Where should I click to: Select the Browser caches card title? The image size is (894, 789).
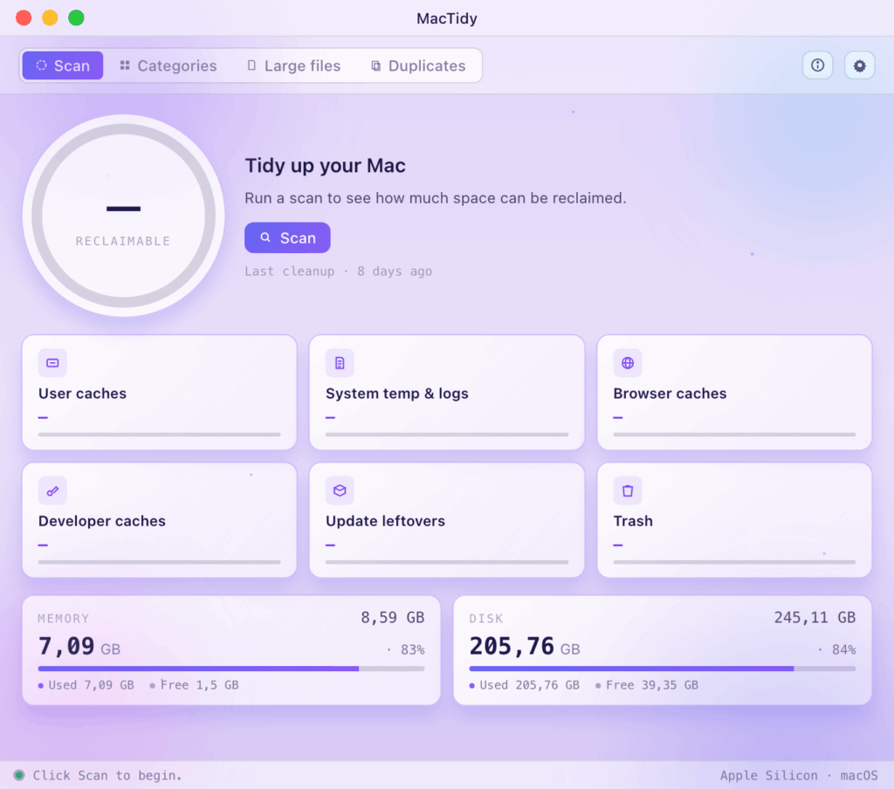click(x=670, y=394)
